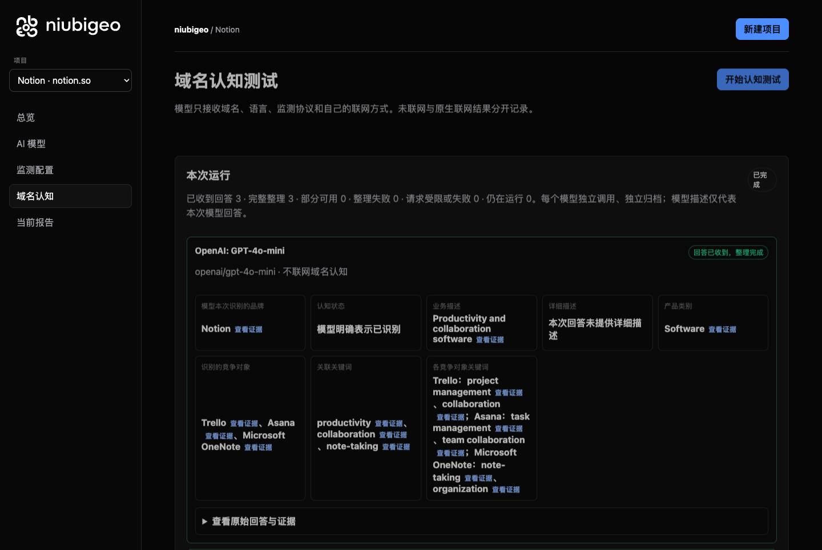Open the Notion · notion.so project dropdown
This screenshot has width=822, height=550.
[x=70, y=80]
